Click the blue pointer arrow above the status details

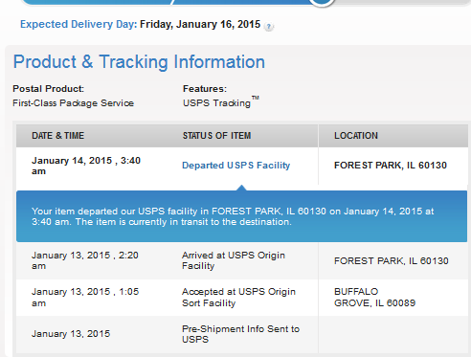tap(241, 188)
